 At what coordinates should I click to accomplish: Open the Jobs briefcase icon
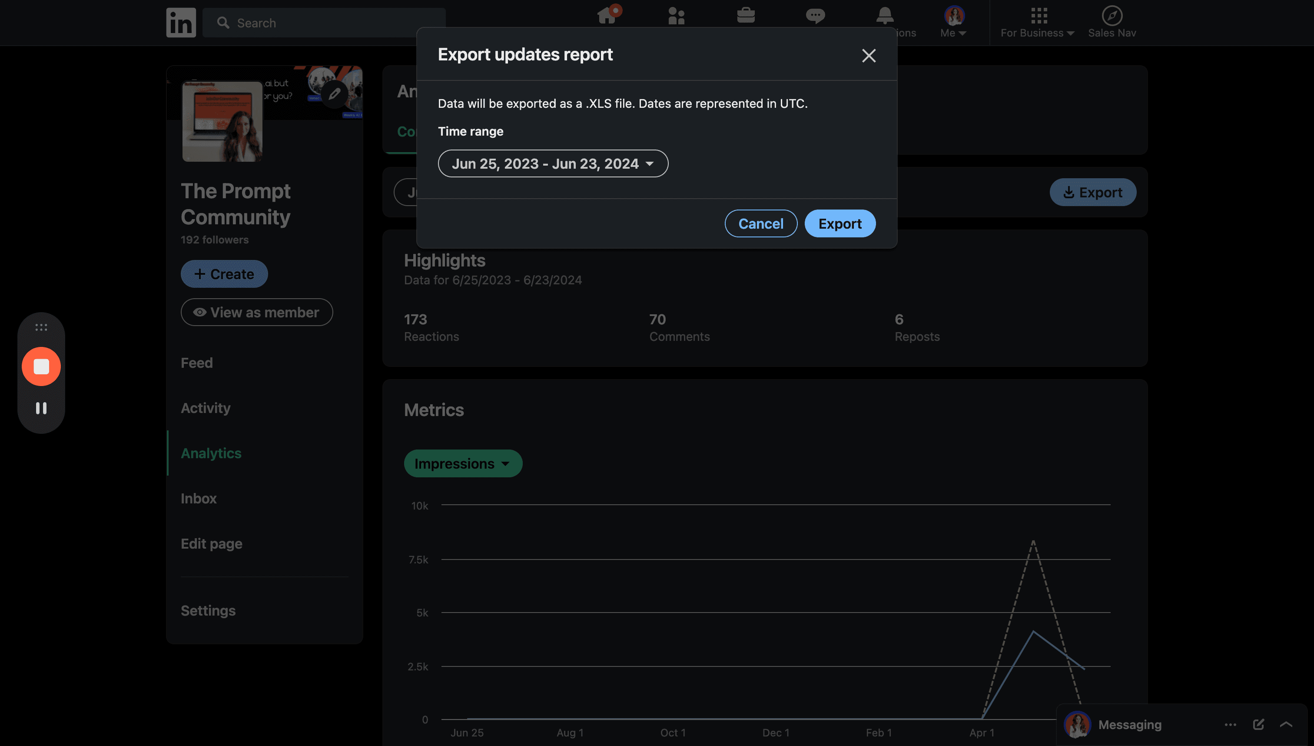click(746, 15)
